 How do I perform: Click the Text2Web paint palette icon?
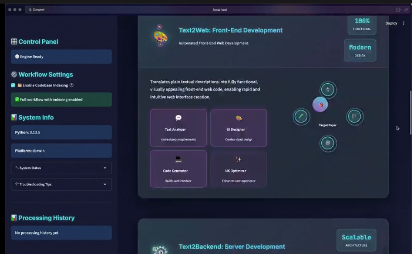[x=160, y=36]
